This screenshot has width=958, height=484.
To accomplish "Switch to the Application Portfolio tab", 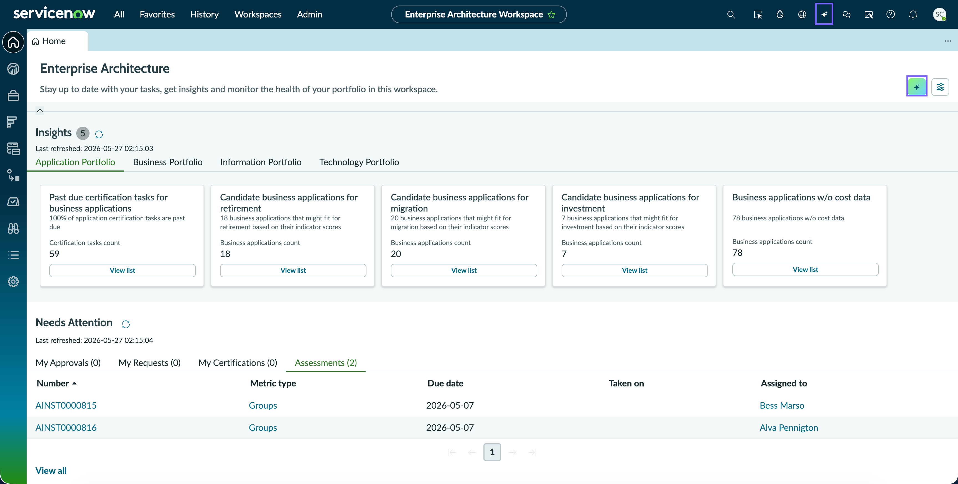I will [75, 162].
